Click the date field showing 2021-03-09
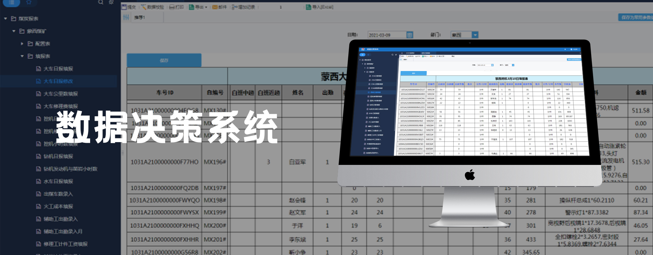 tap(387, 35)
